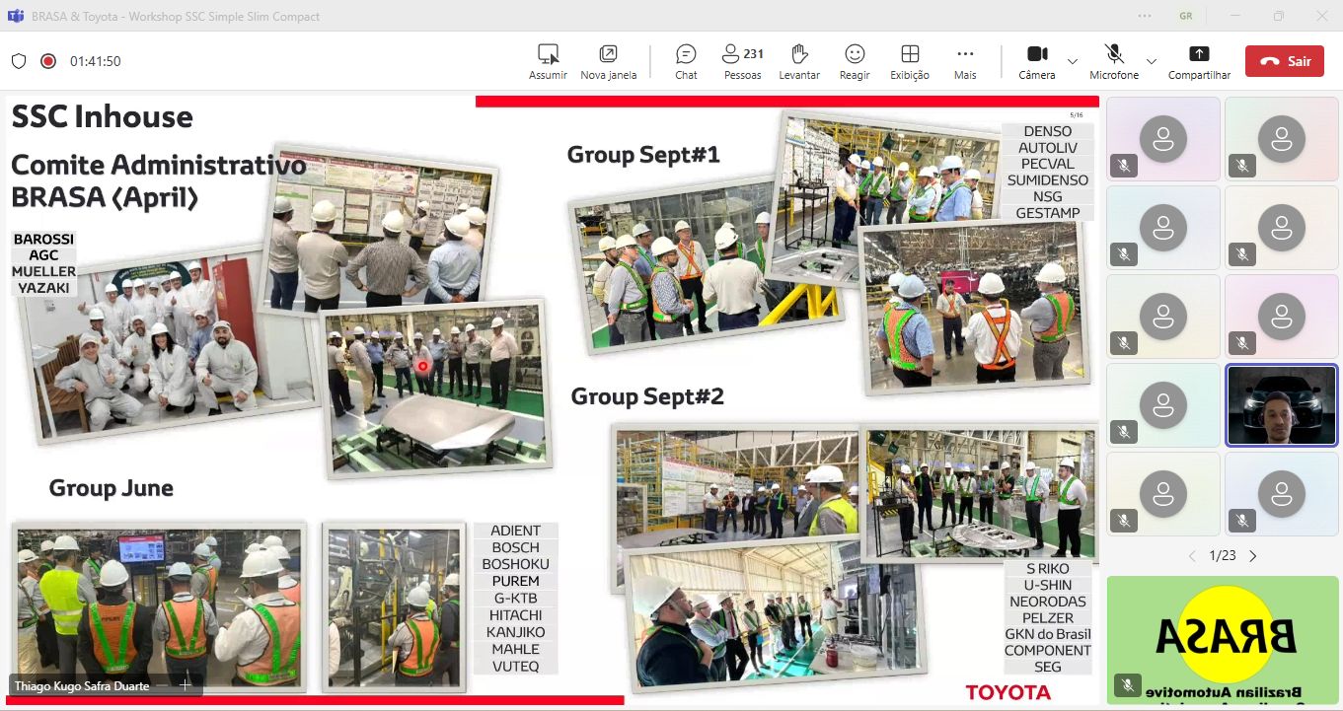Screen dimensions: 1343x711
Task: Open title bar ellipsis settings menu
Action: [1145, 16]
